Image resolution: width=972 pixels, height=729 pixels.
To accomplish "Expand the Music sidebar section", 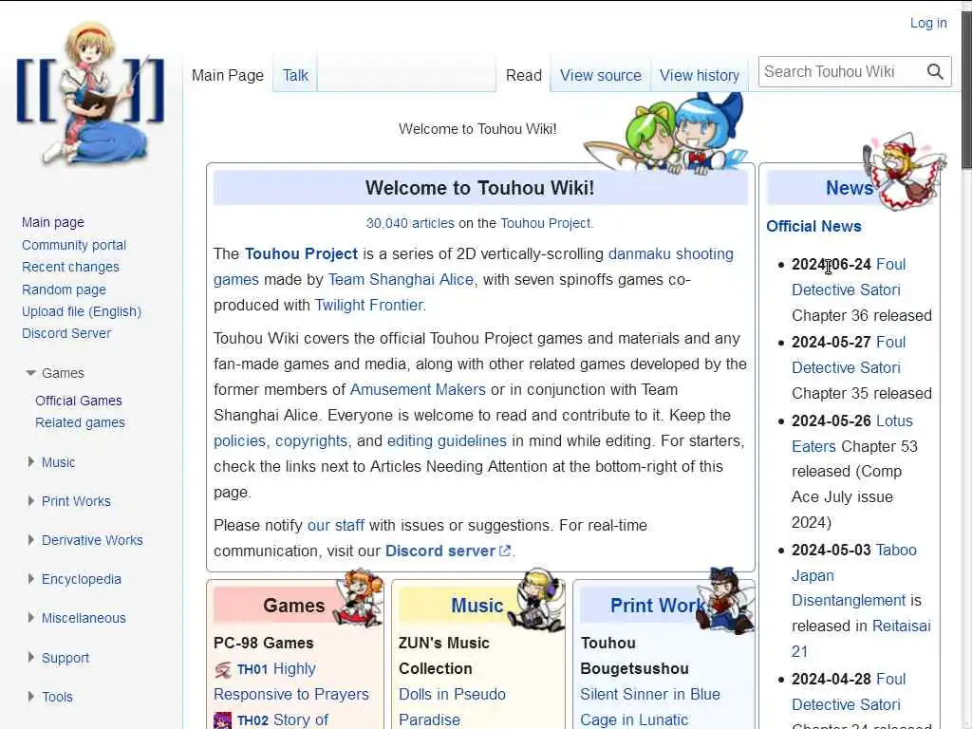I will 30,462.
